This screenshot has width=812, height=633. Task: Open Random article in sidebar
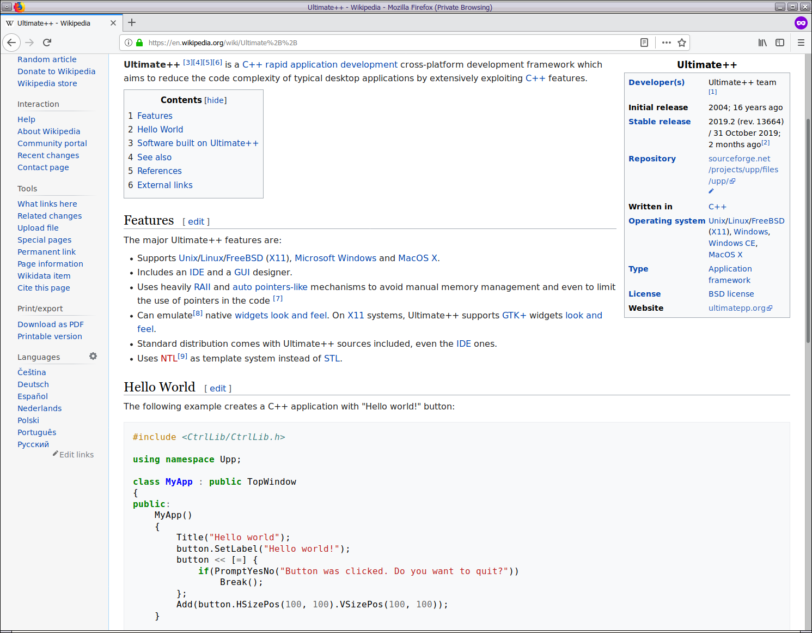47,59
